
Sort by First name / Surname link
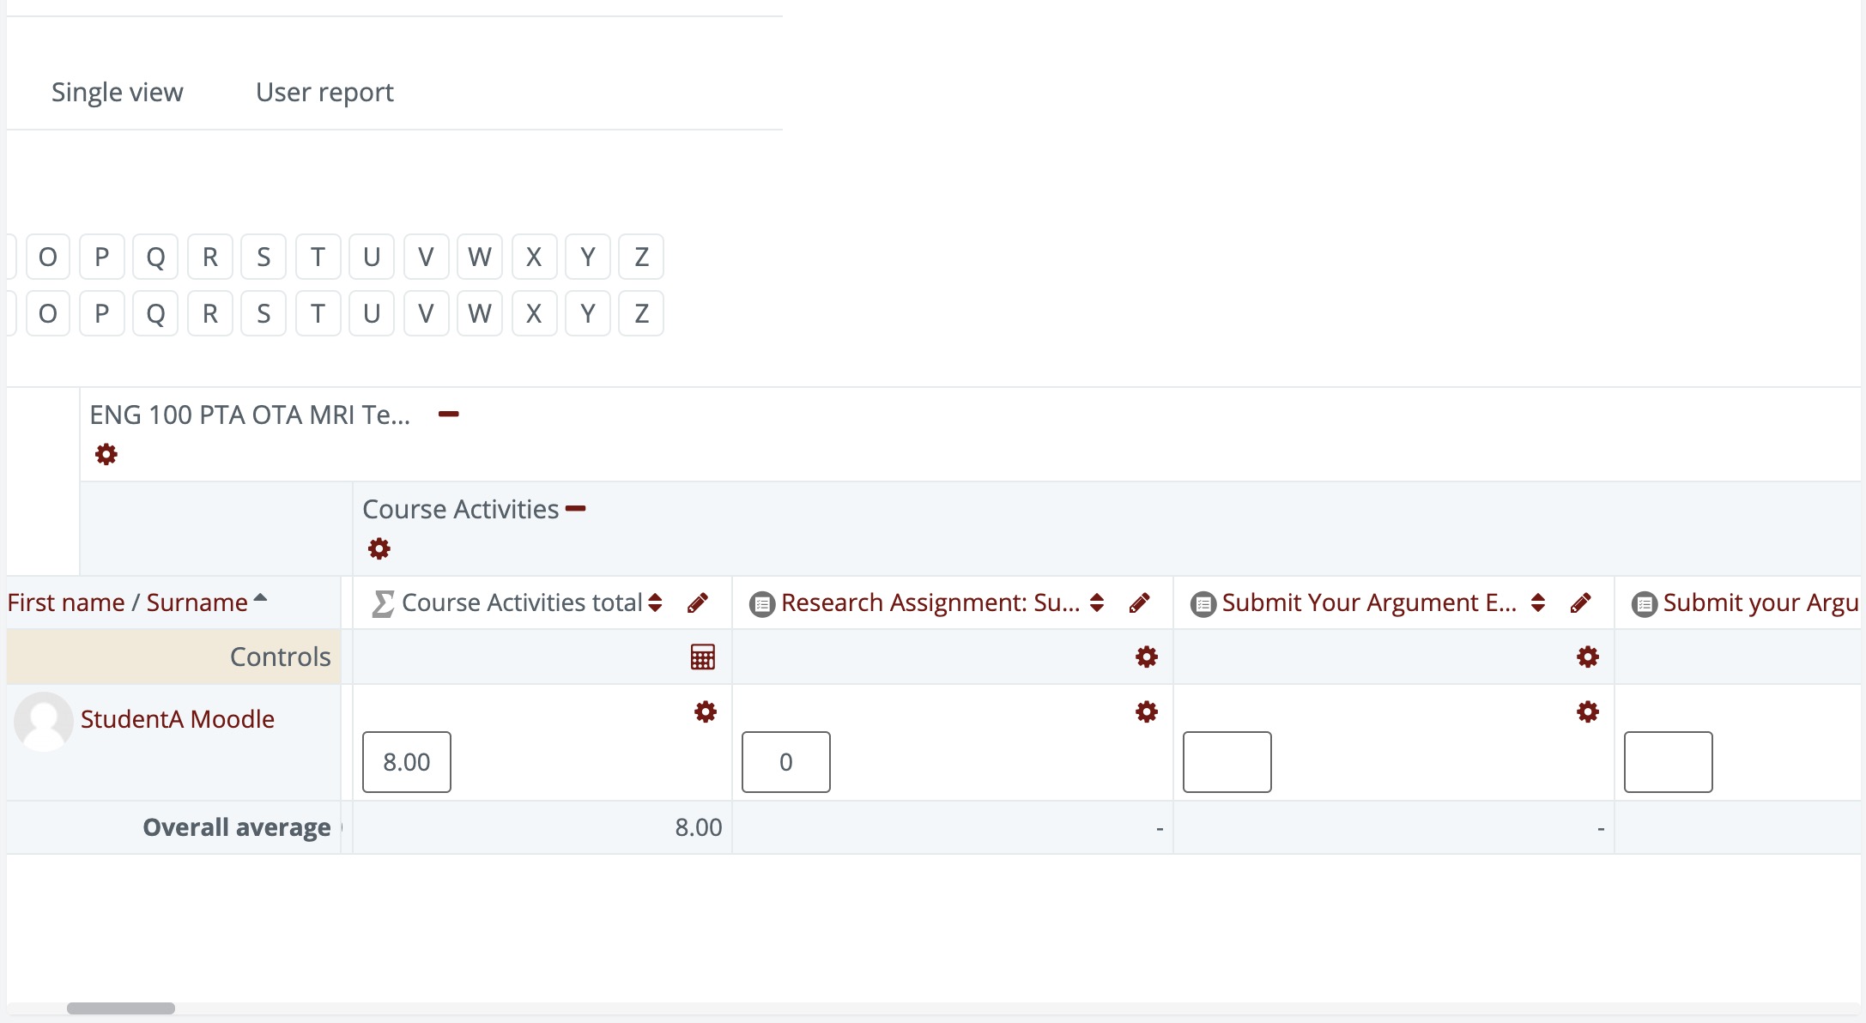[x=129, y=602]
